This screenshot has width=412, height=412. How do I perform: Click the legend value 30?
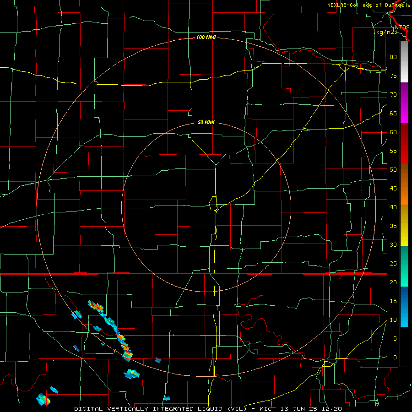pos(393,244)
